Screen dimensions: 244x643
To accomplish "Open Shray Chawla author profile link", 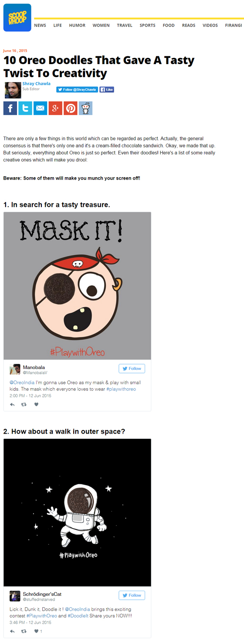I will [37, 84].
